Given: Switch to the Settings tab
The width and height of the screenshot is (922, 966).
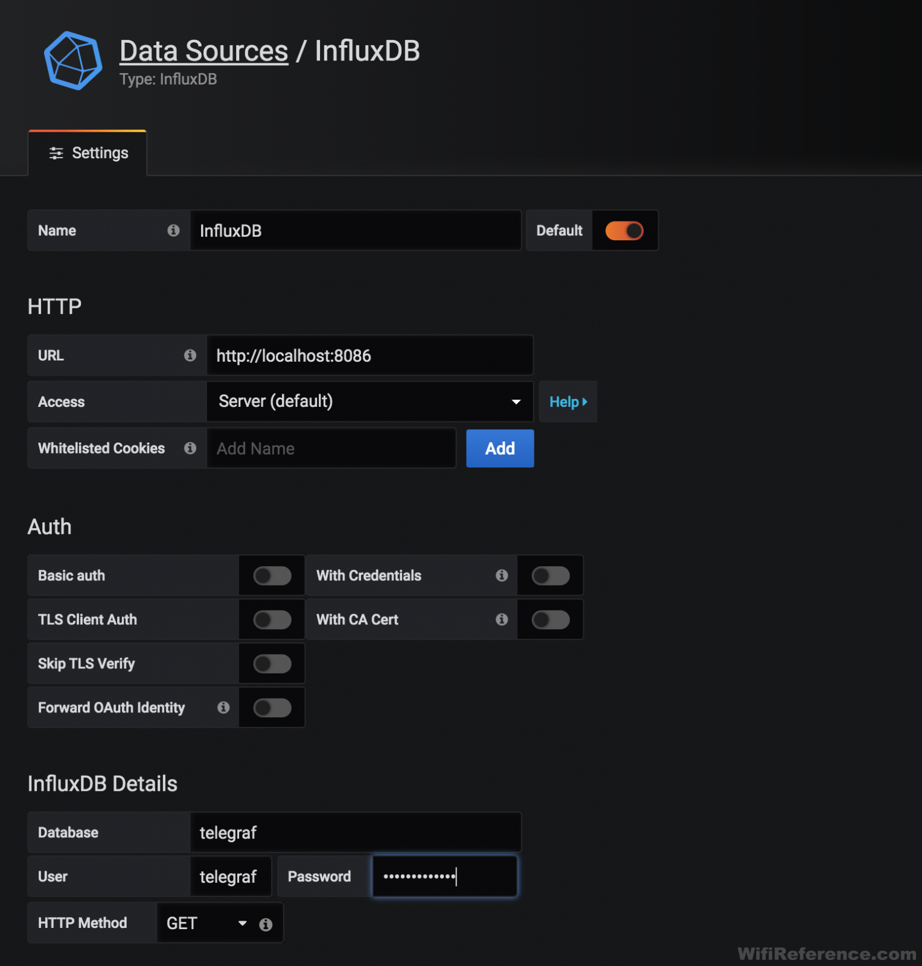Looking at the screenshot, I should (88, 153).
